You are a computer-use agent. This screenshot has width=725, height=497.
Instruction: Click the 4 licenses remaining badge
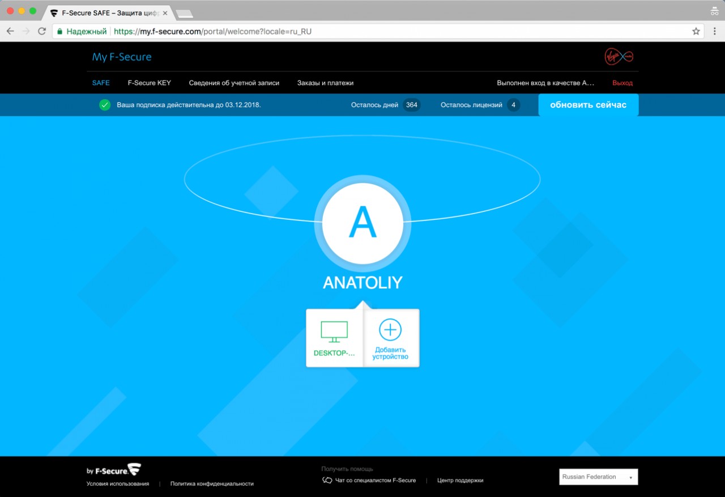pos(514,105)
